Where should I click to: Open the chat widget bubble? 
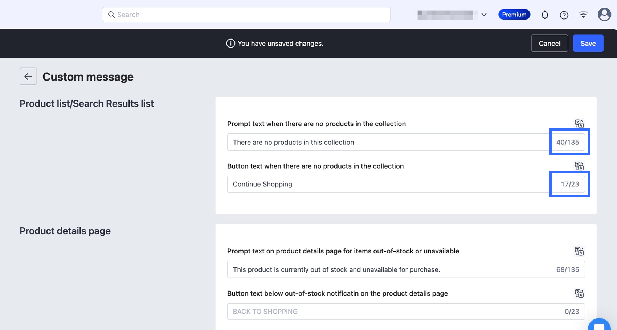(x=599, y=325)
